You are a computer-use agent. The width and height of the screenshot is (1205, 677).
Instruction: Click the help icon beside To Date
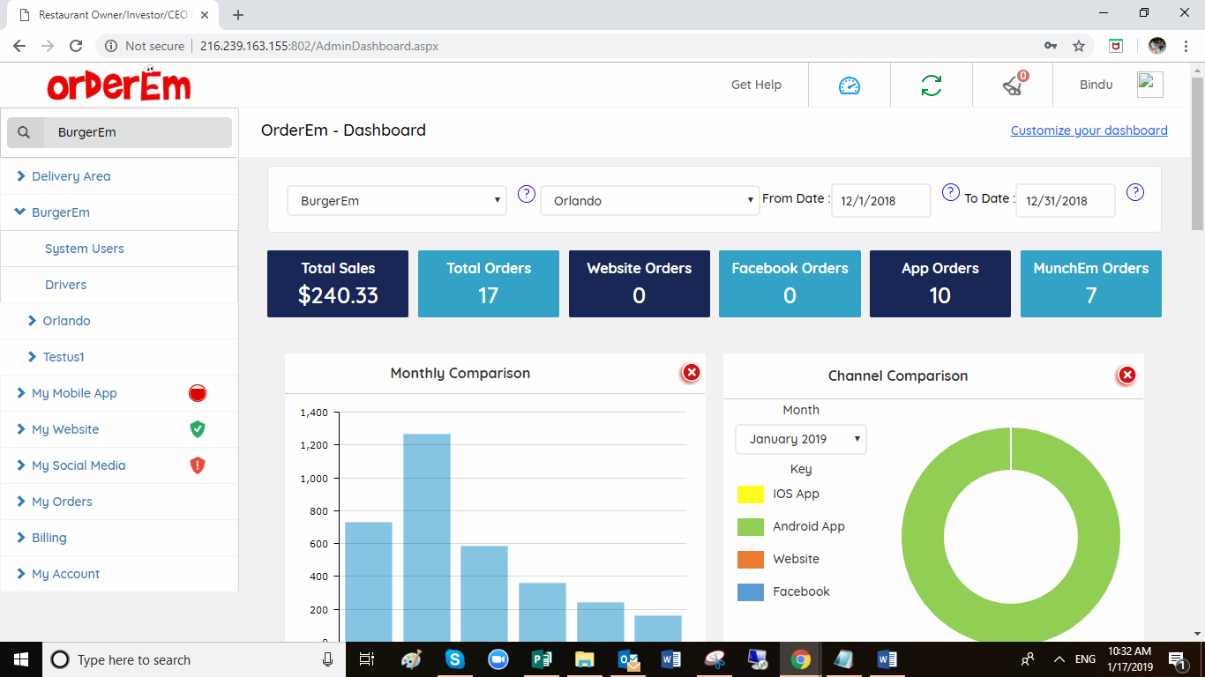pos(1135,192)
